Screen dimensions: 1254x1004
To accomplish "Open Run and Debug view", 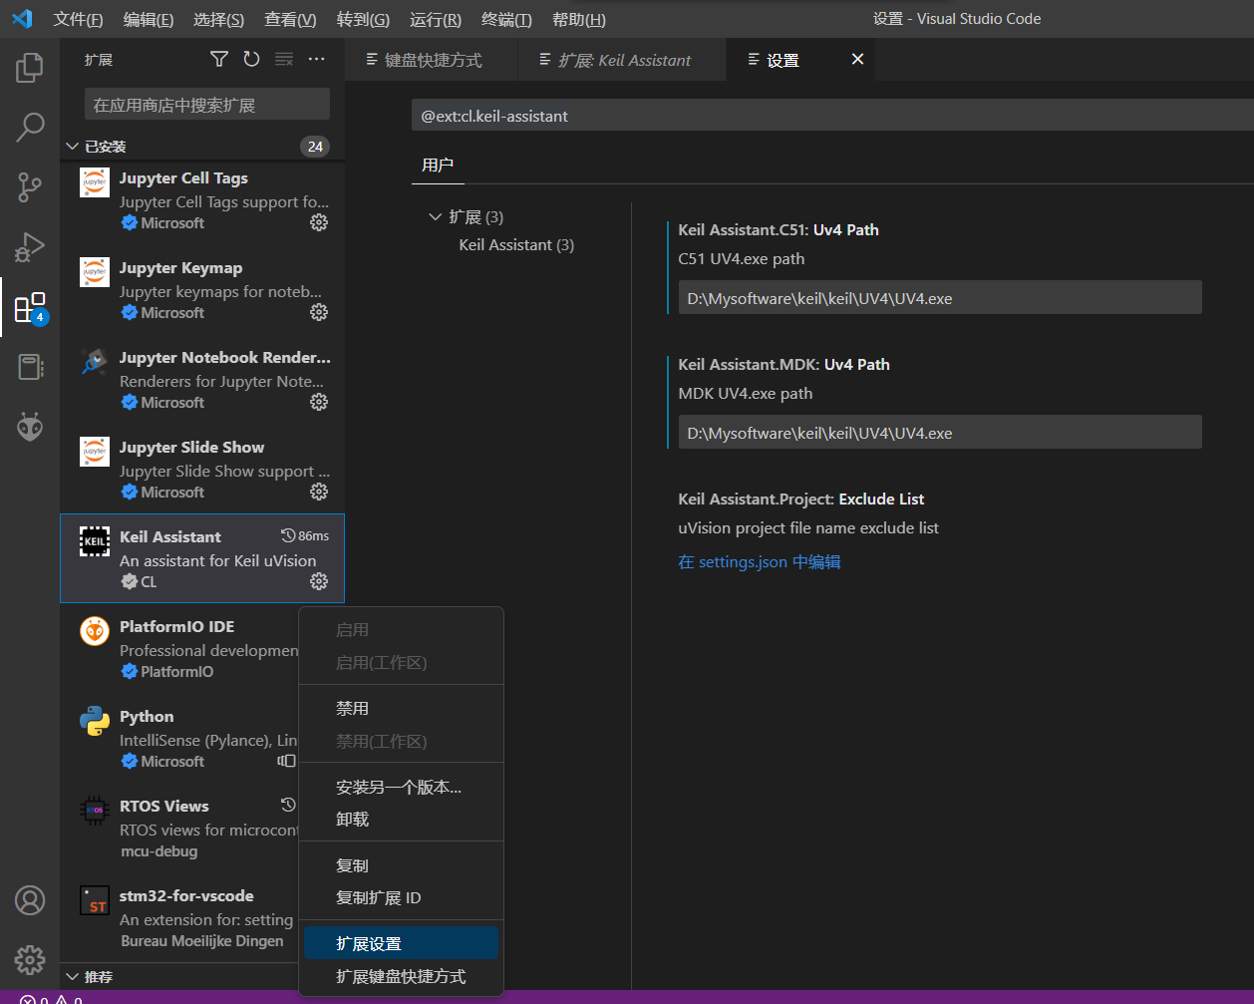I will [30, 247].
